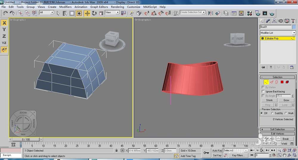
Task: Click the Mirror tool icon
Action: (211, 13)
